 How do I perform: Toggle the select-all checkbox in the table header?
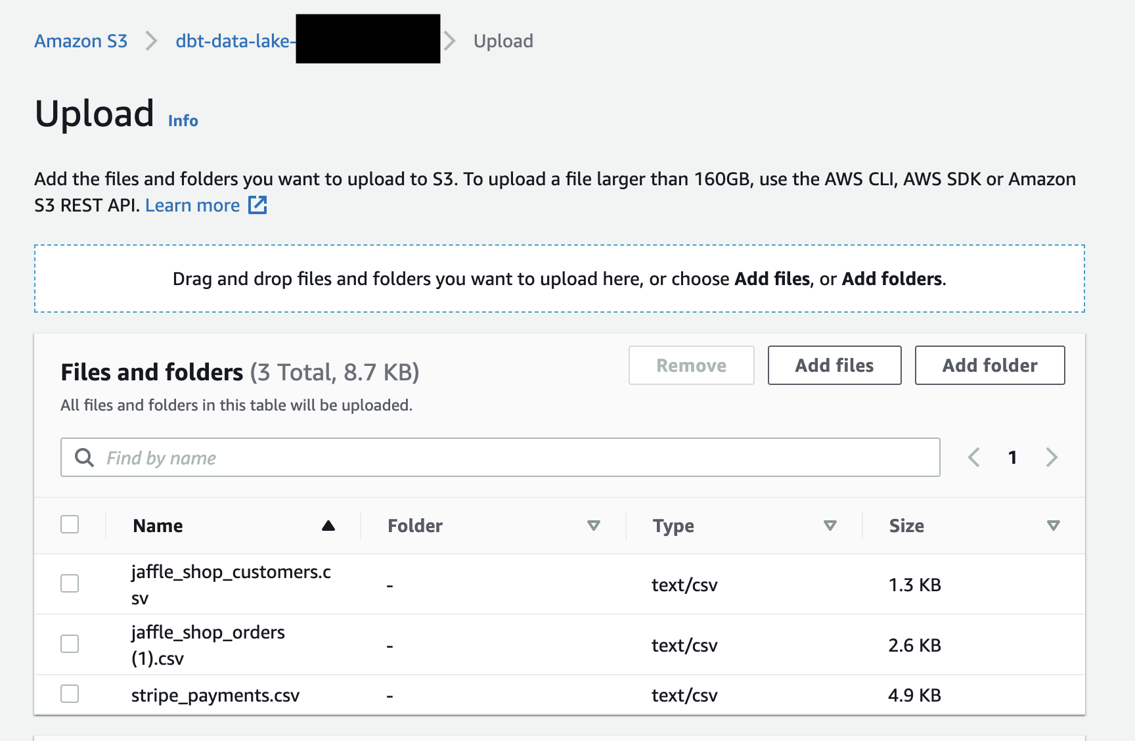pos(69,524)
